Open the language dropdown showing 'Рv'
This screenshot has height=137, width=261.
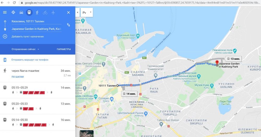point(87,12)
